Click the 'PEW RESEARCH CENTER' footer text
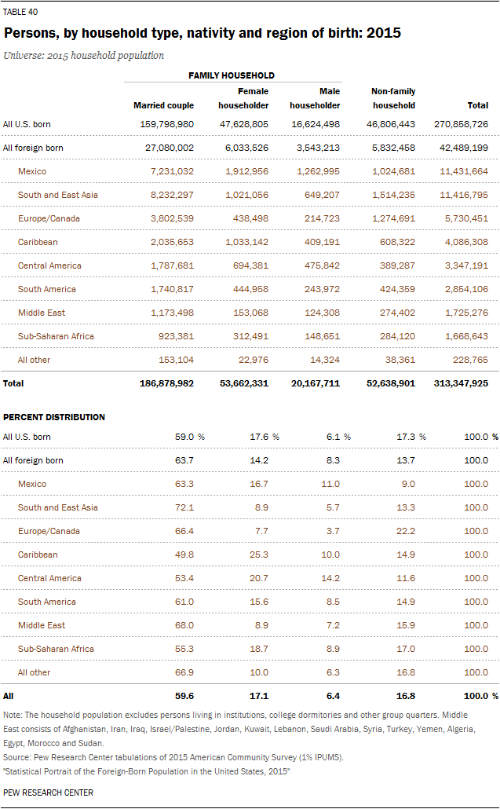500x809 pixels. tap(48, 793)
